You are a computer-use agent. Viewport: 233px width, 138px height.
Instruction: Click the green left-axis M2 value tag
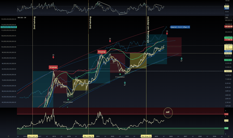coord(9,27)
